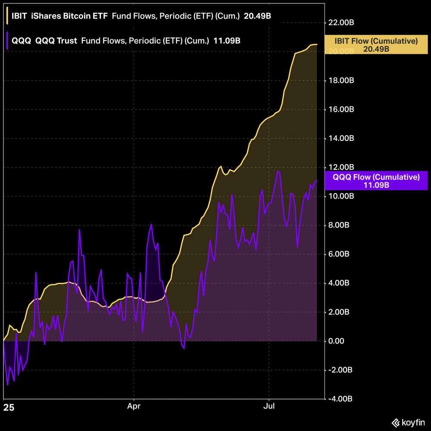Click the 22.00B y-axis label
The image size is (431, 431).
(x=341, y=22)
